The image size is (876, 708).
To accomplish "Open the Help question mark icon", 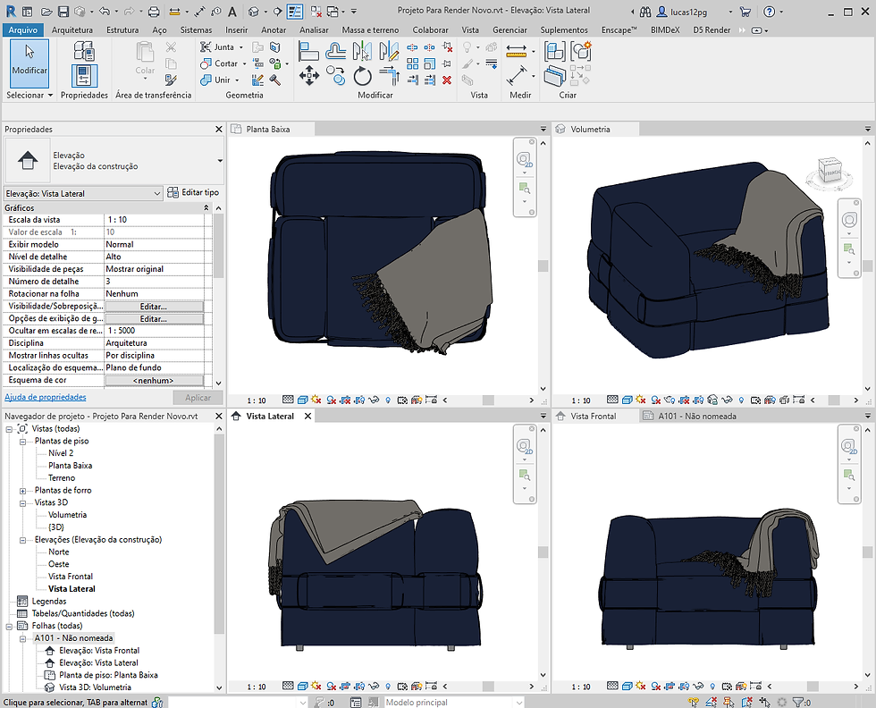I will point(770,12).
